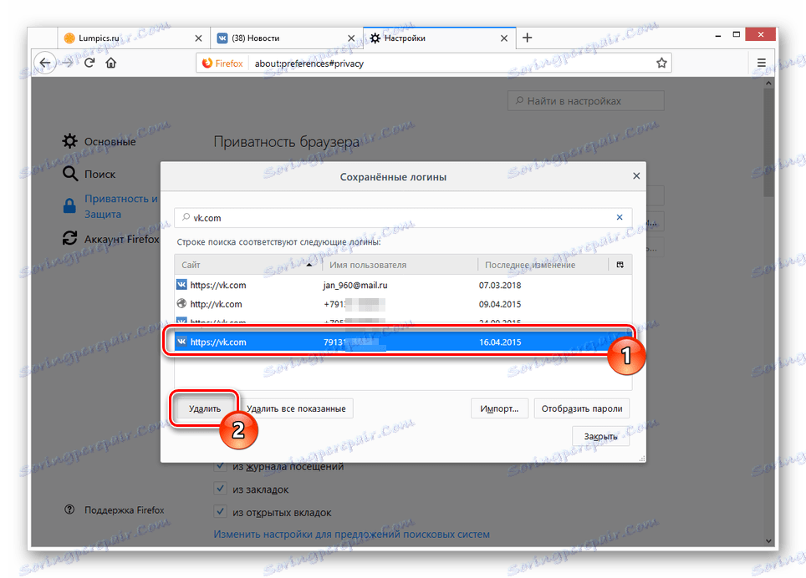The height and width of the screenshot is (578, 806).
Task: Select the jan_960@mail.ru login row
Action: [403, 285]
